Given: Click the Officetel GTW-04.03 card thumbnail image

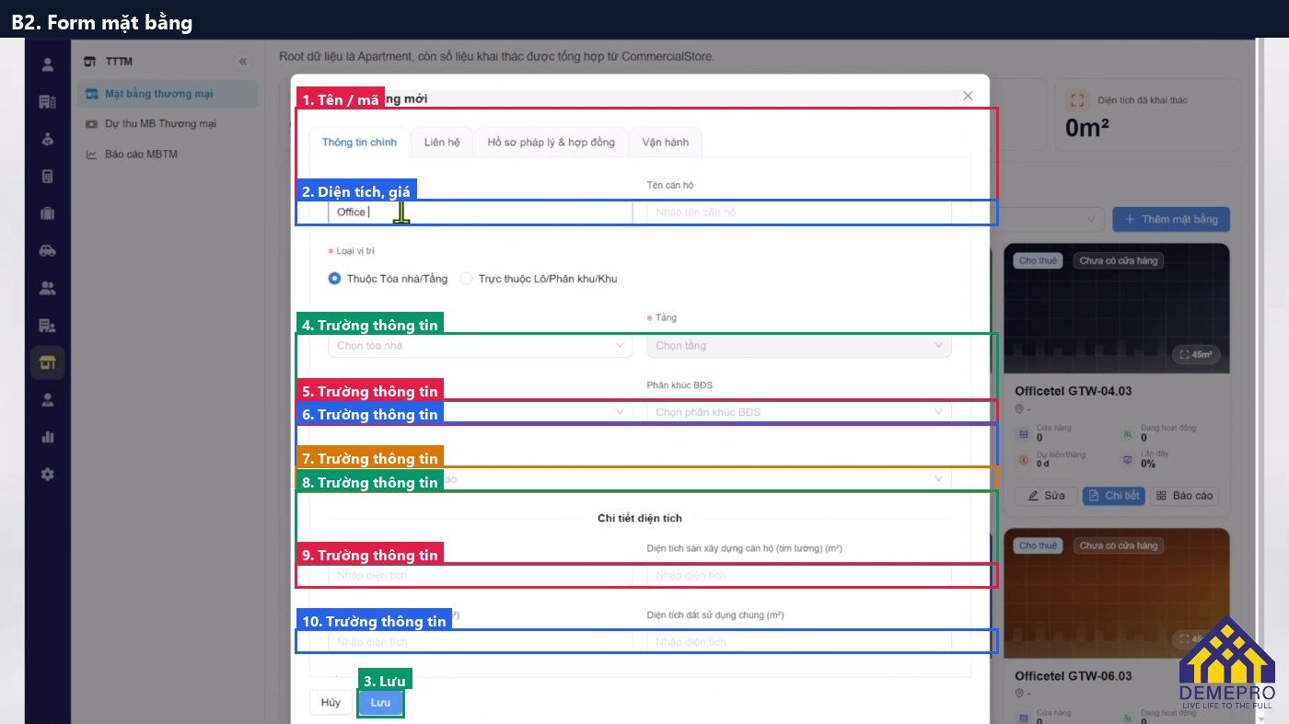Looking at the screenshot, I should point(1117,308).
